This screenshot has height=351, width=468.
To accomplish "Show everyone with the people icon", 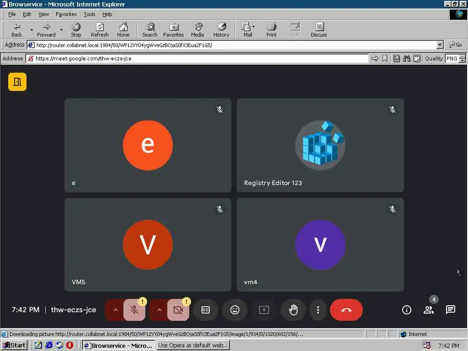I will (x=429, y=310).
